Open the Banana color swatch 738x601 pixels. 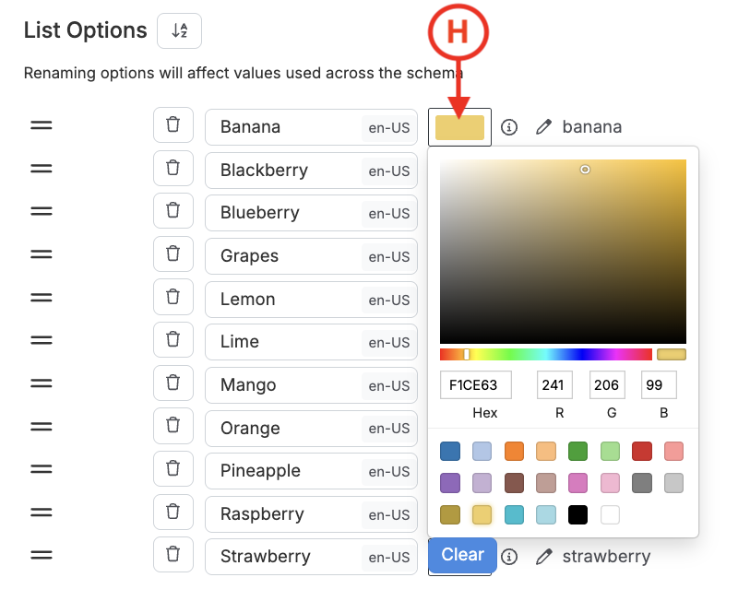tap(459, 127)
